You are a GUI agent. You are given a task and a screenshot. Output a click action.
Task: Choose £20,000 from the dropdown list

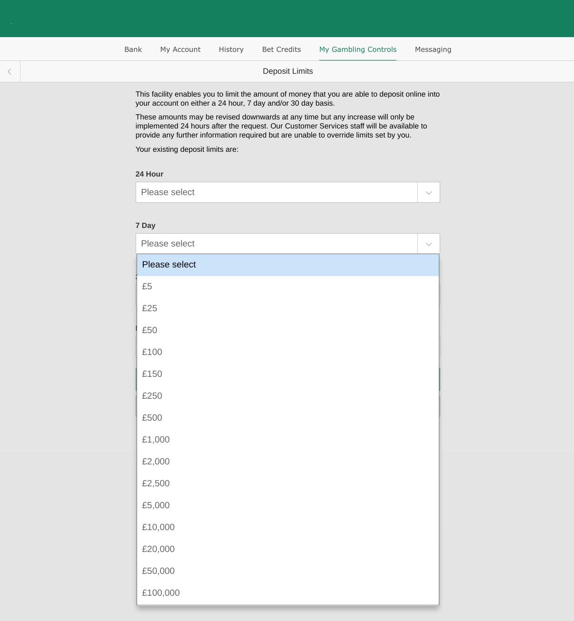click(288, 549)
